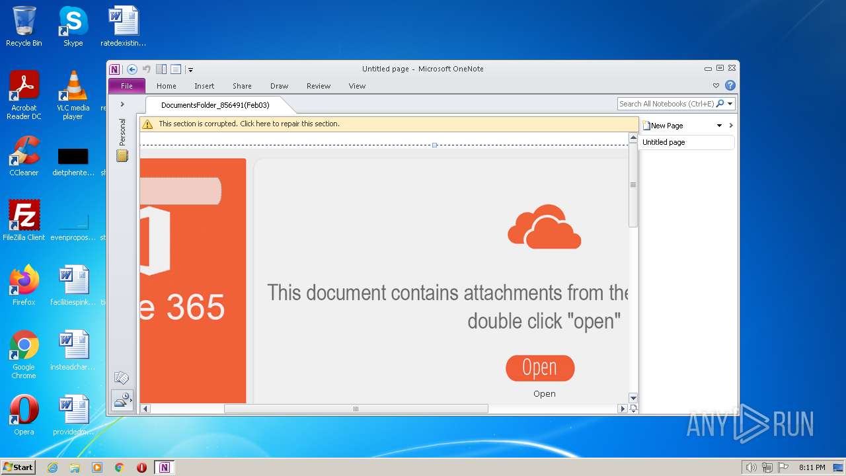
Task: Click in Search All Notebooks field
Action: click(x=666, y=104)
